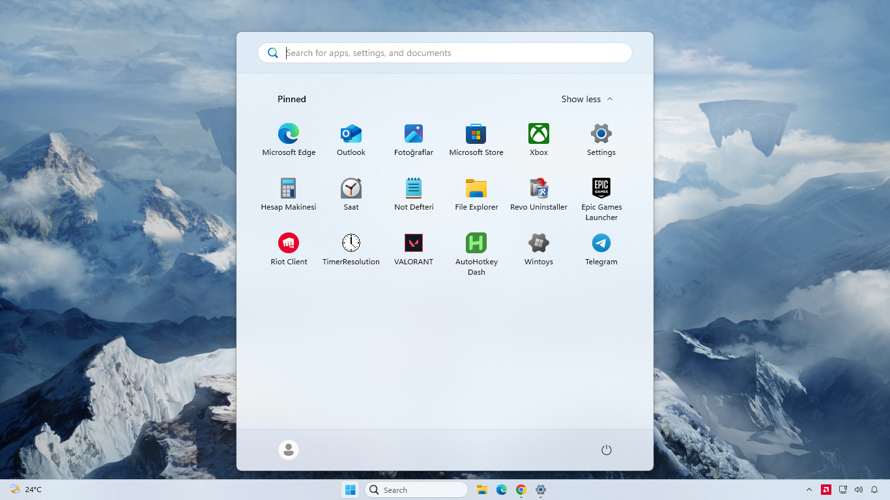This screenshot has width=890, height=500.
Task: Open Microsoft Store from Start menu
Action: click(x=476, y=140)
